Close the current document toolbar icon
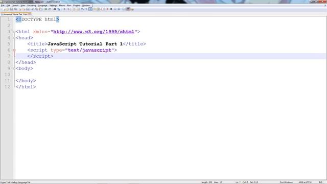Viewport: 327px width, 184px height. pos(20,9)
